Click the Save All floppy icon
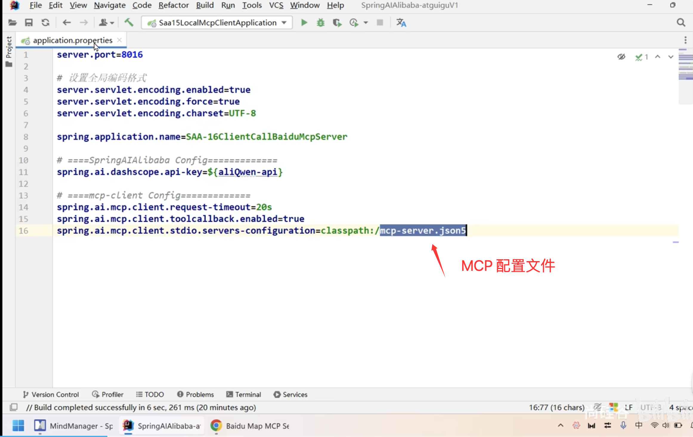 click(29, 23)
